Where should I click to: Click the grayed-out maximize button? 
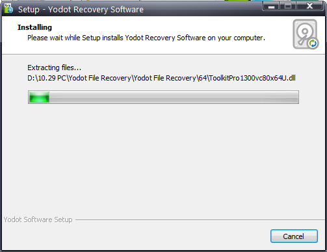click(x=288, y=6)
